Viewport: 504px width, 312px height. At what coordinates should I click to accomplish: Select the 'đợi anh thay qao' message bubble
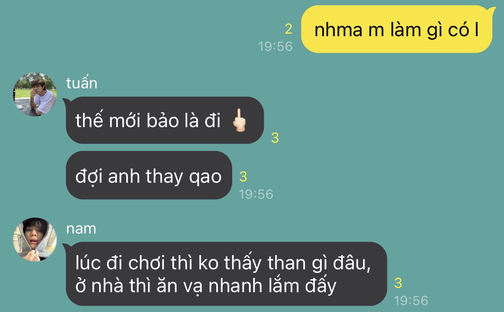coord(149,175)
